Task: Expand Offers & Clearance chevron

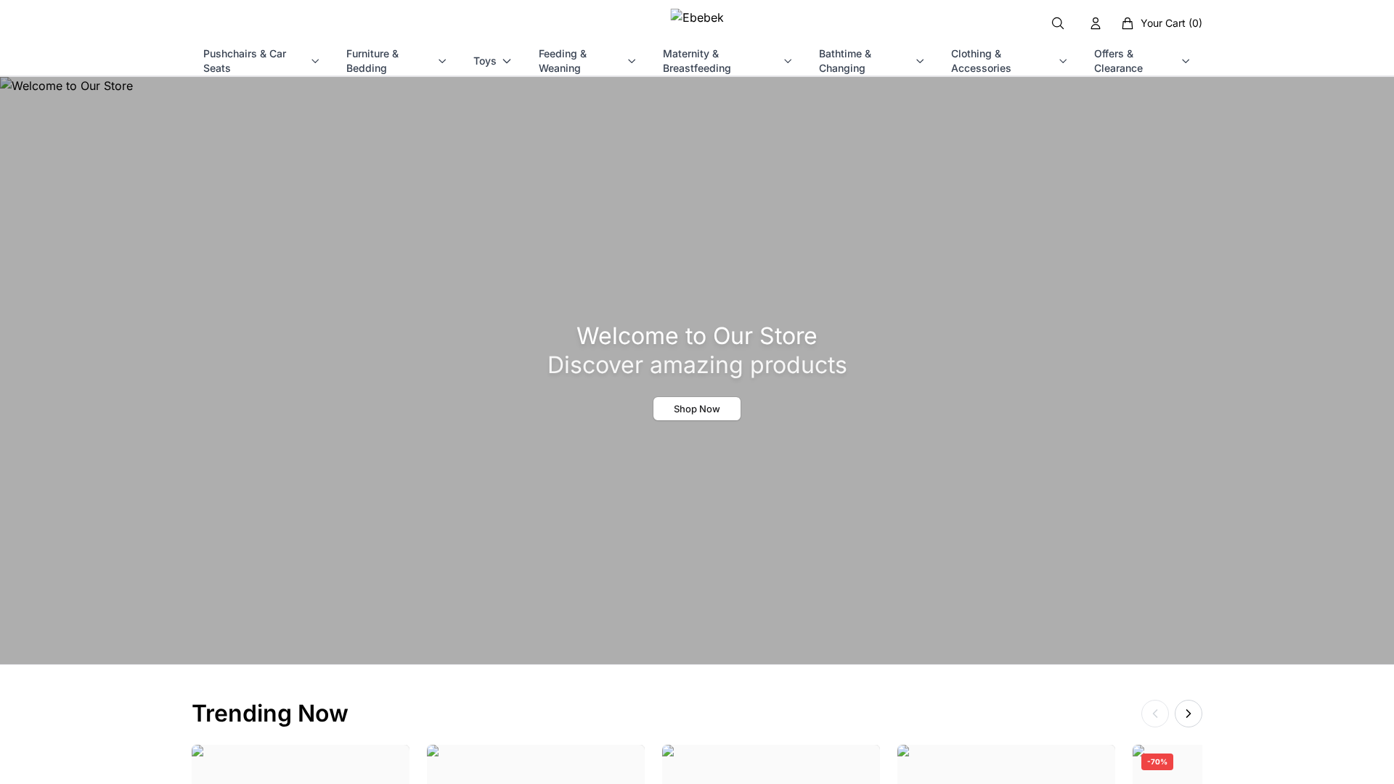Action: pos(1186,61)
